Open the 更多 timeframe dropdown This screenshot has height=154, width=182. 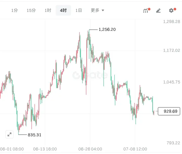click(x=97, y=10)
